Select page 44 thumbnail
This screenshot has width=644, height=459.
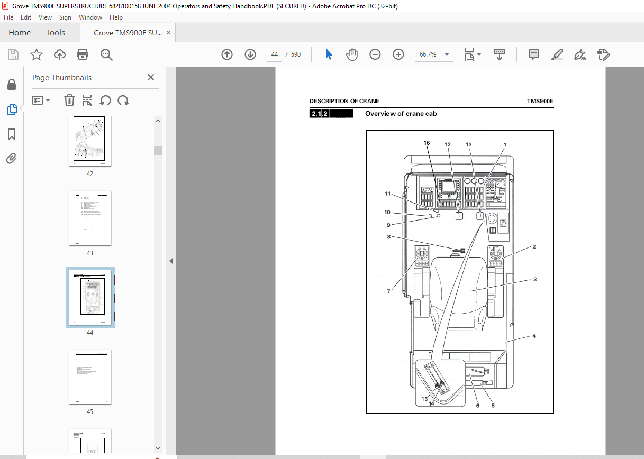coord(90,297)
